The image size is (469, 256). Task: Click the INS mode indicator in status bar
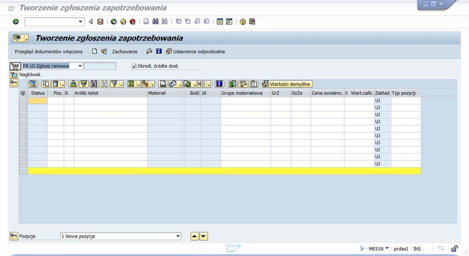pos(417,249)
